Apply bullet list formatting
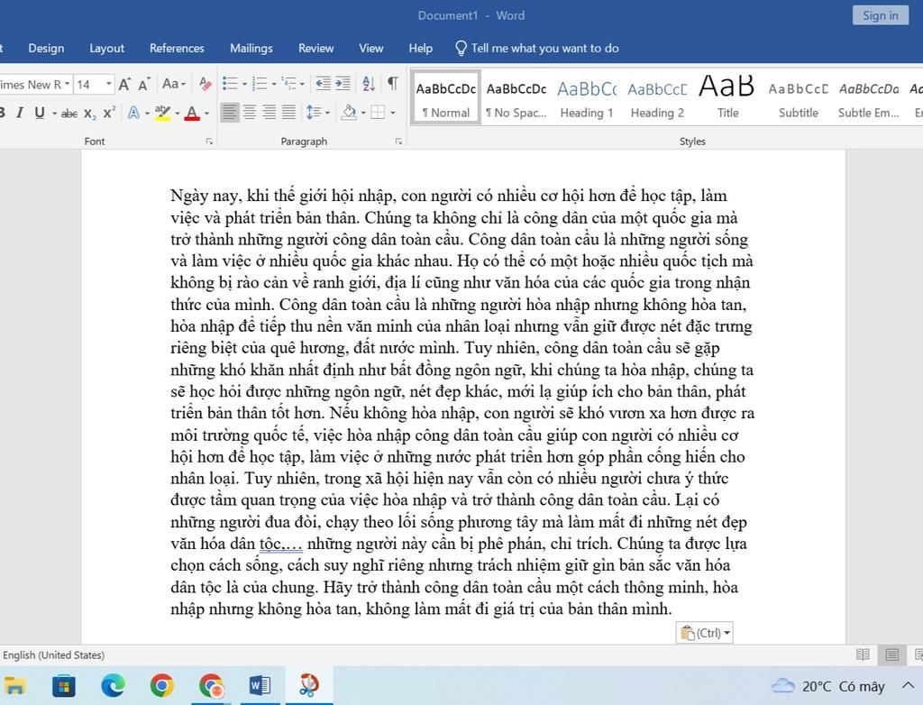This screenshot has height=705, width=923. click(x=230, y=84)
